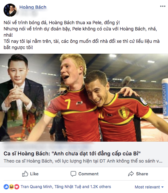Open Hoàng Bách's profile picture
The image size is (168, 193).
coord(10,10)
